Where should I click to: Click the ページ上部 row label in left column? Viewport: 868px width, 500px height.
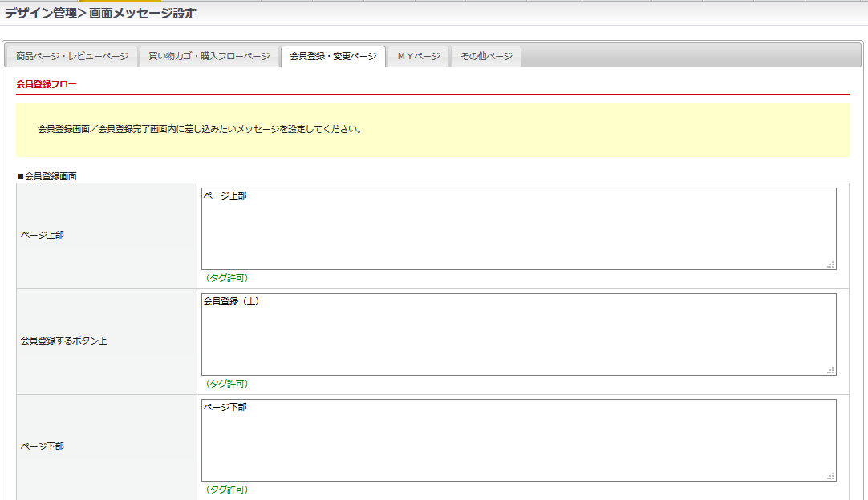coord(43,235)
